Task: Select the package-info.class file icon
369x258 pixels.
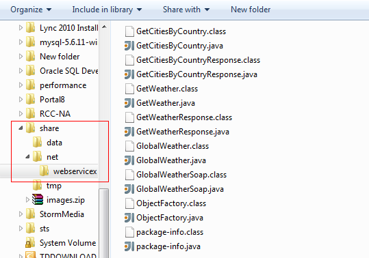Action: click(129, 232)
